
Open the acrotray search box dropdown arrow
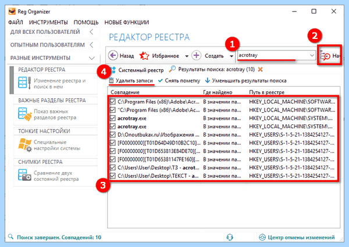(312, 55)
